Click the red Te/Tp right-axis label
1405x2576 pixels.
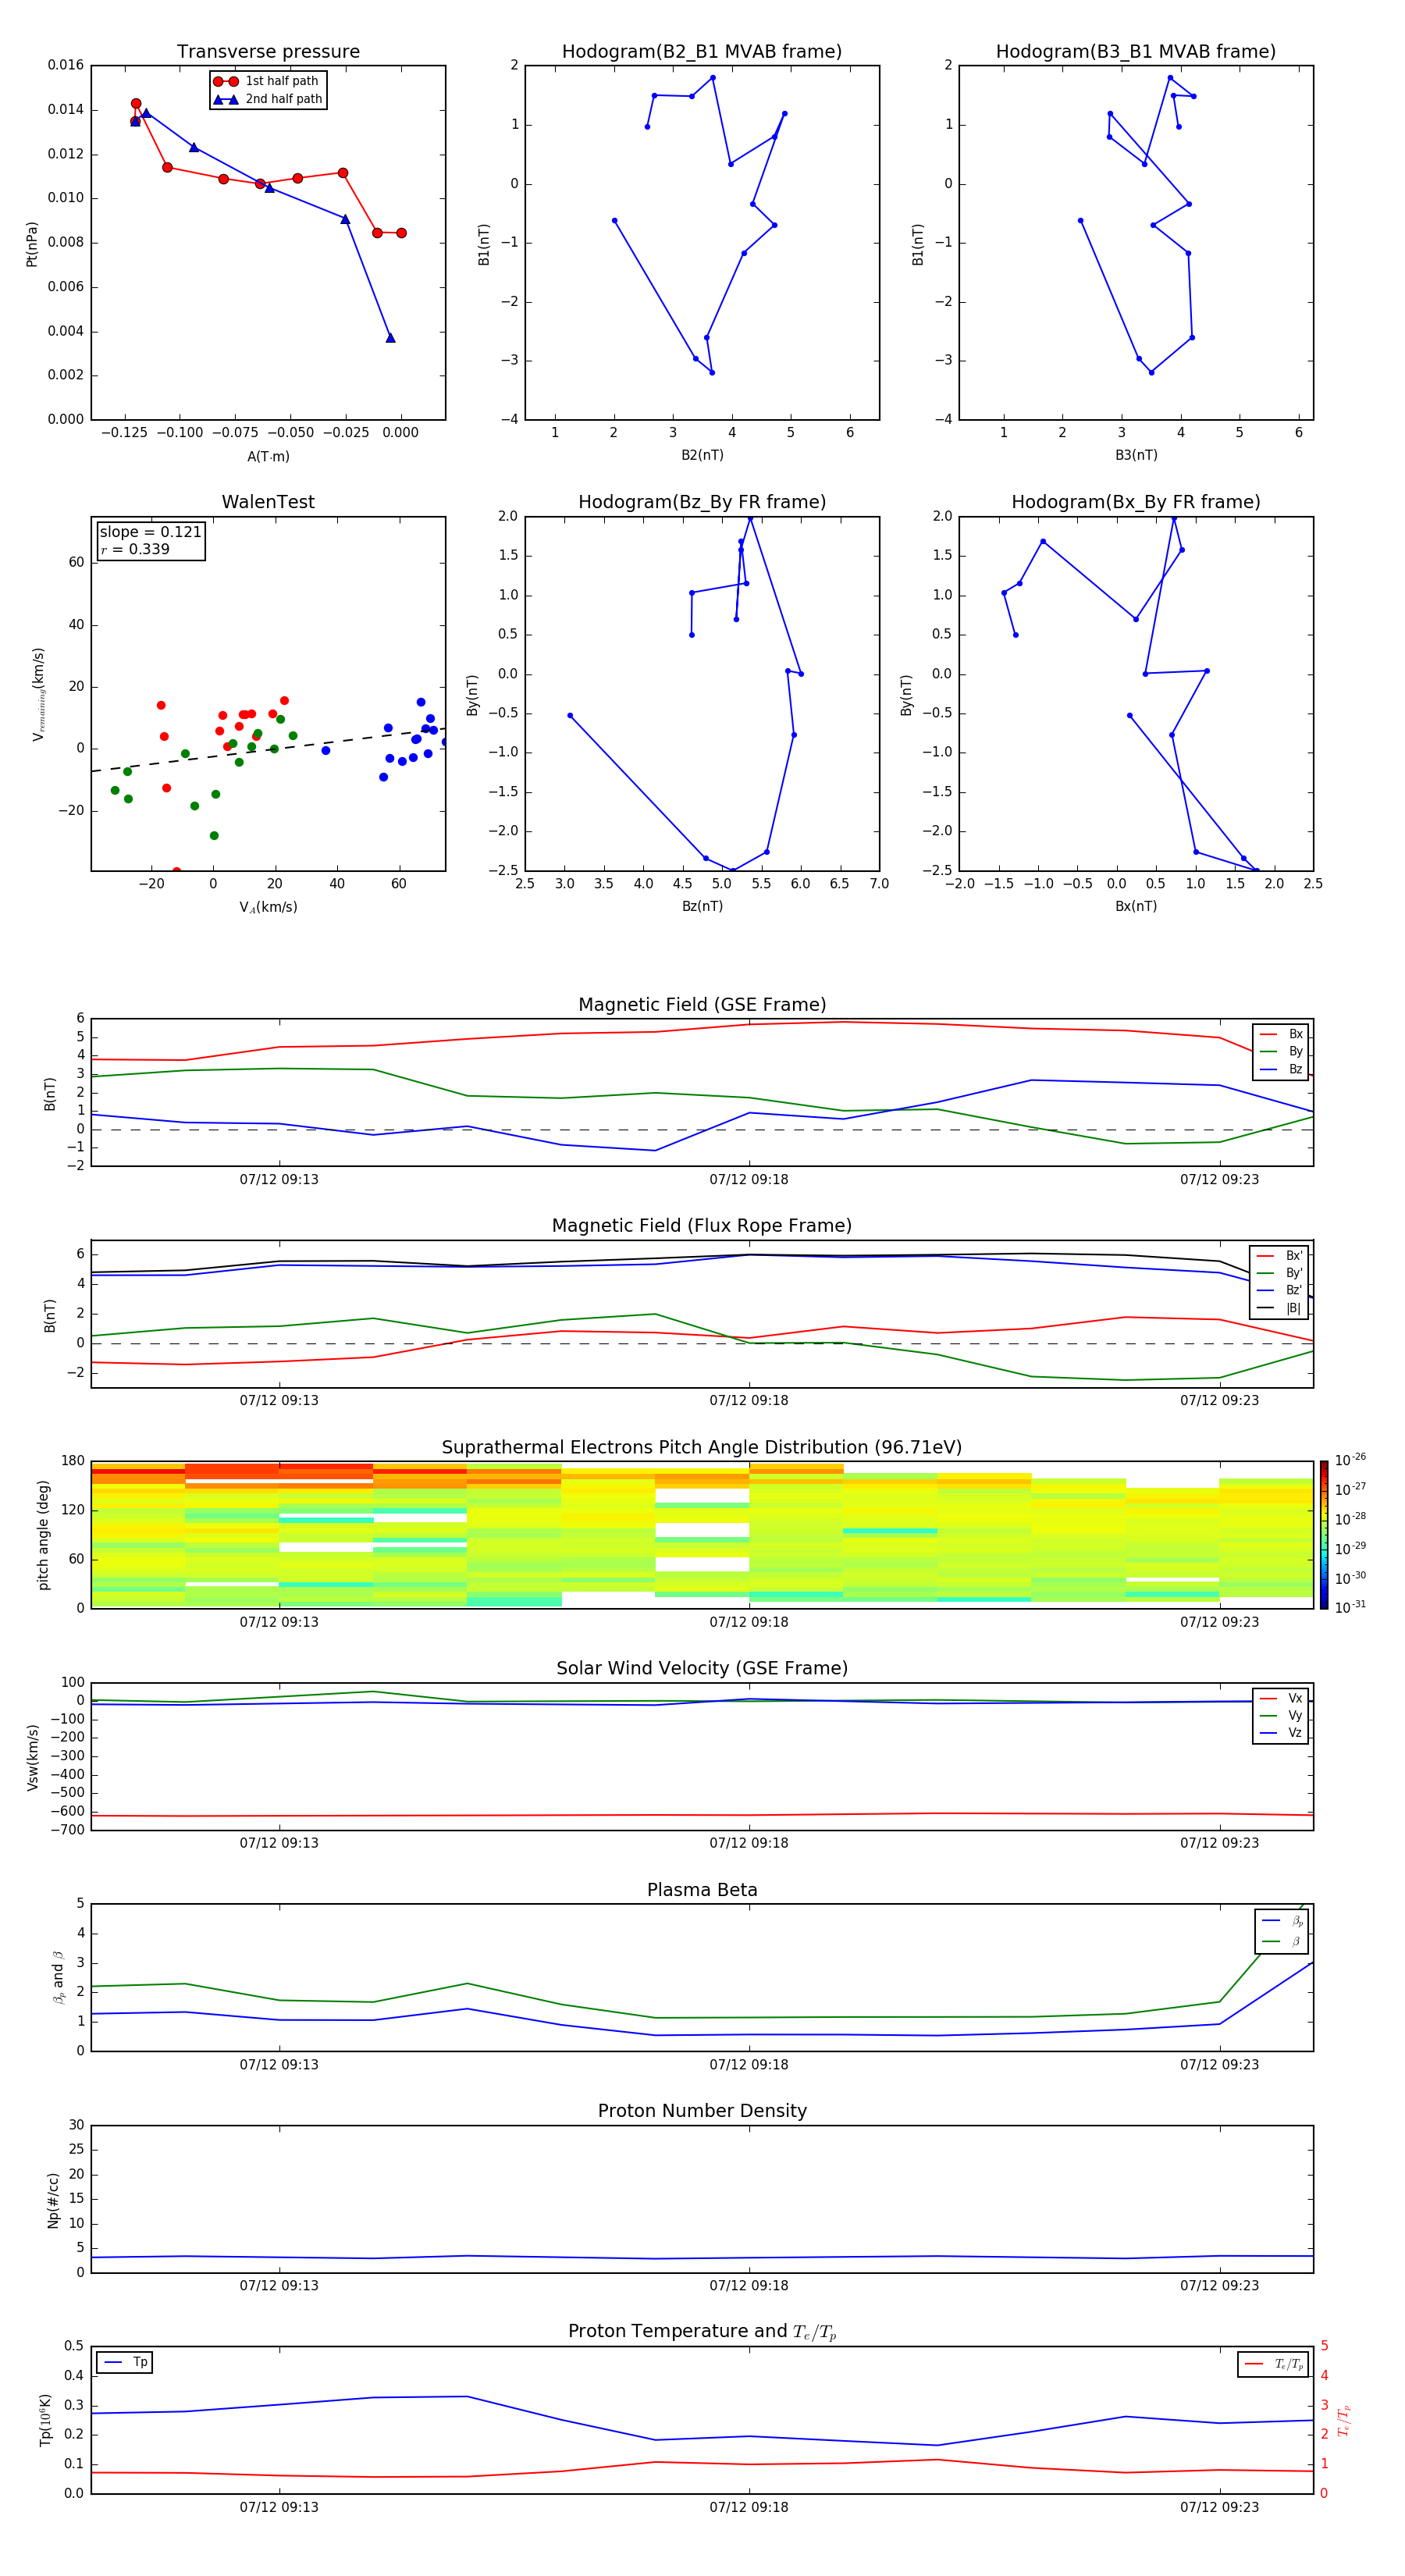pyautogui.click(x=1344, y=2420)
